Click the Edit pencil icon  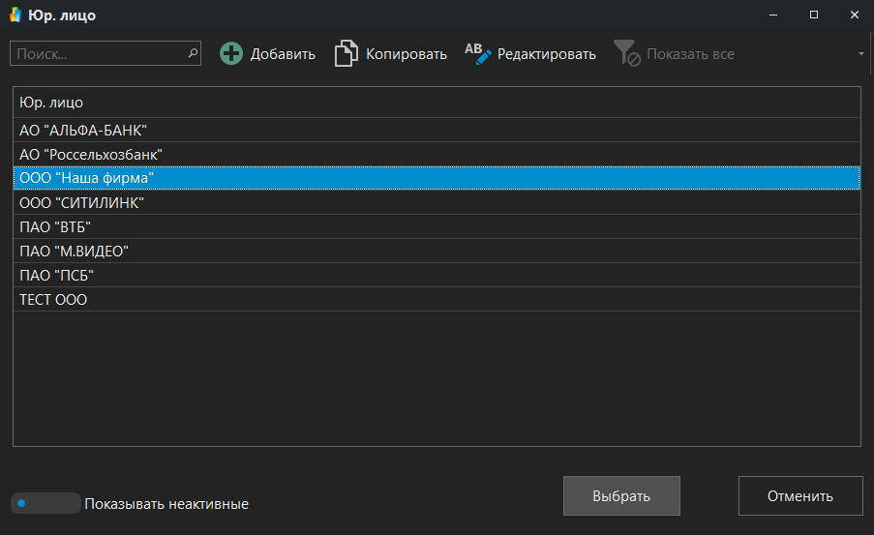pos(478,54)
